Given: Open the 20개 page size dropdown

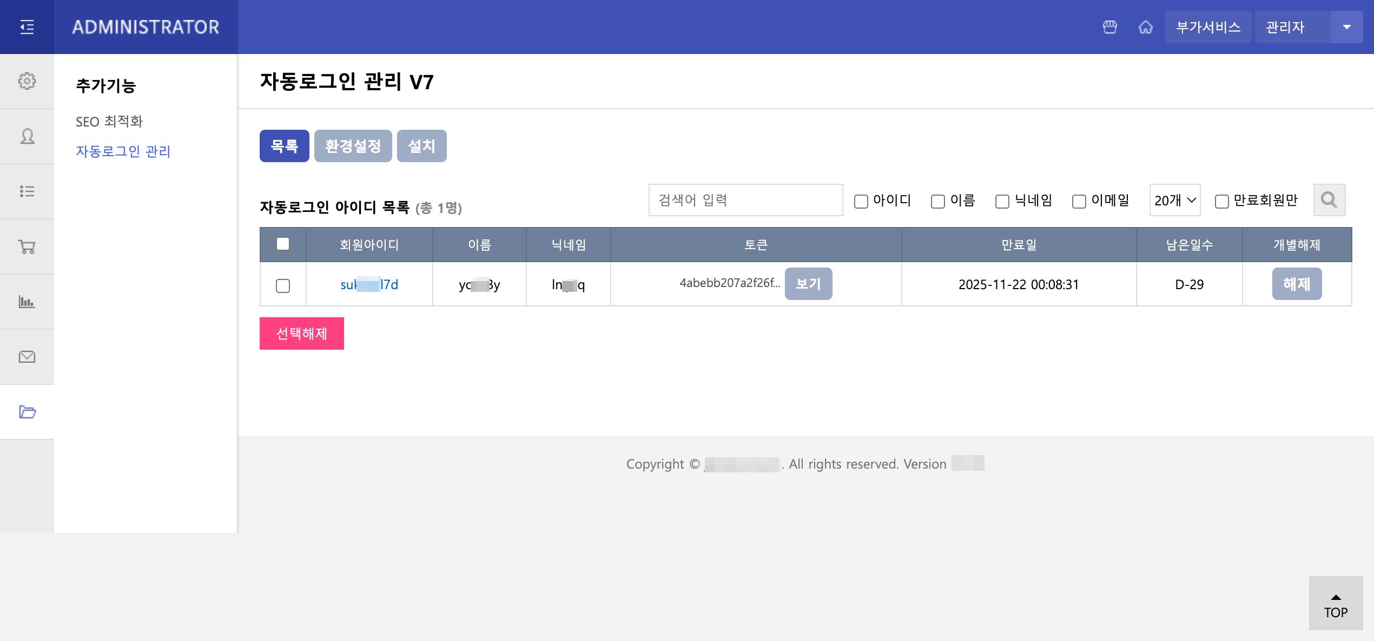Looking at the screenshot, I should (1174, 200).
